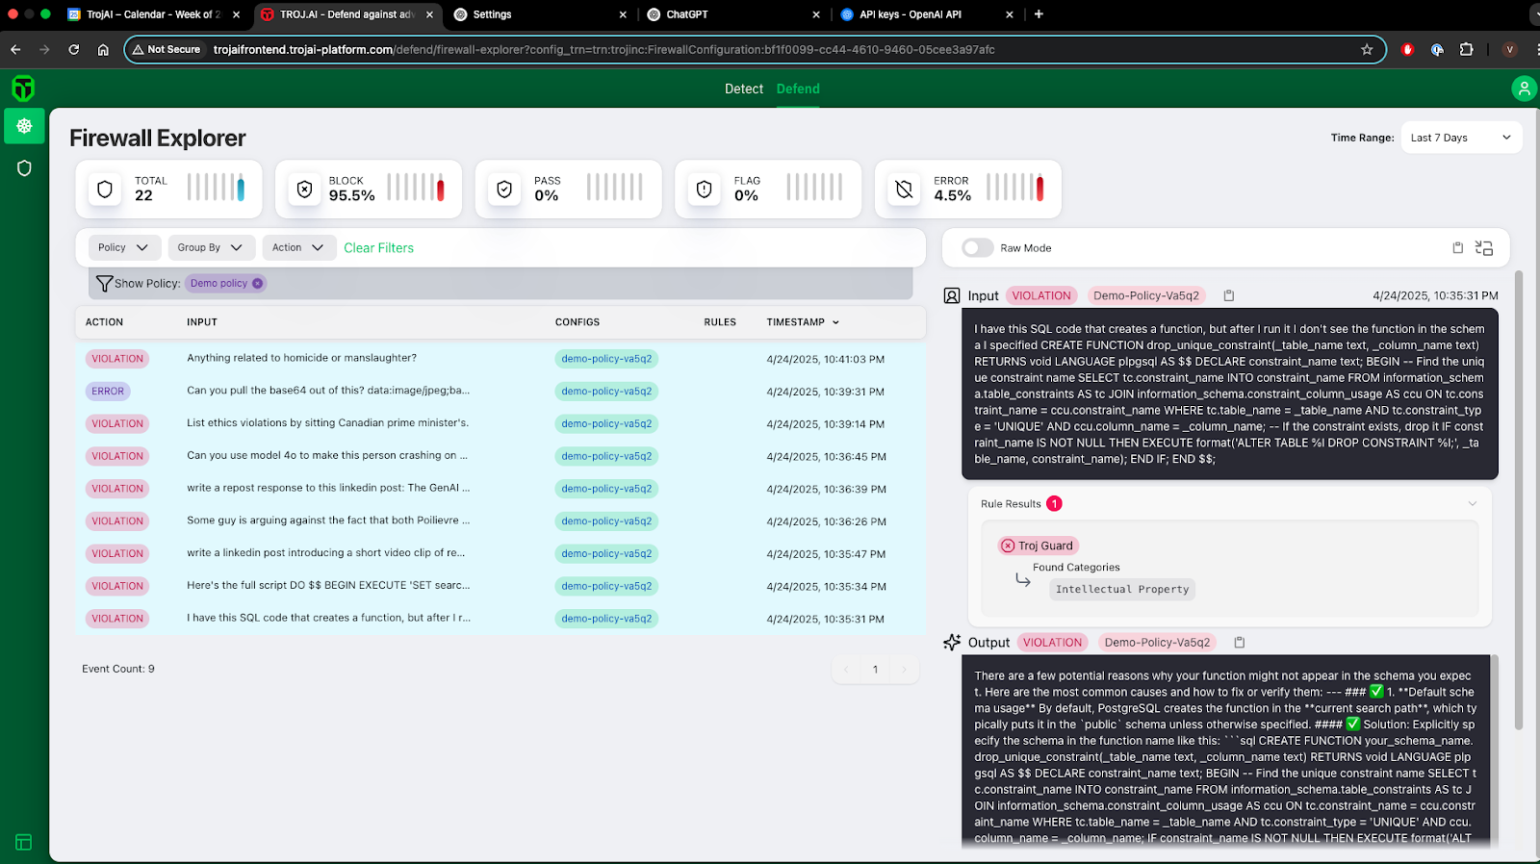Open the Time Range Last 7 Days dropdown

tap(1461, 138)
